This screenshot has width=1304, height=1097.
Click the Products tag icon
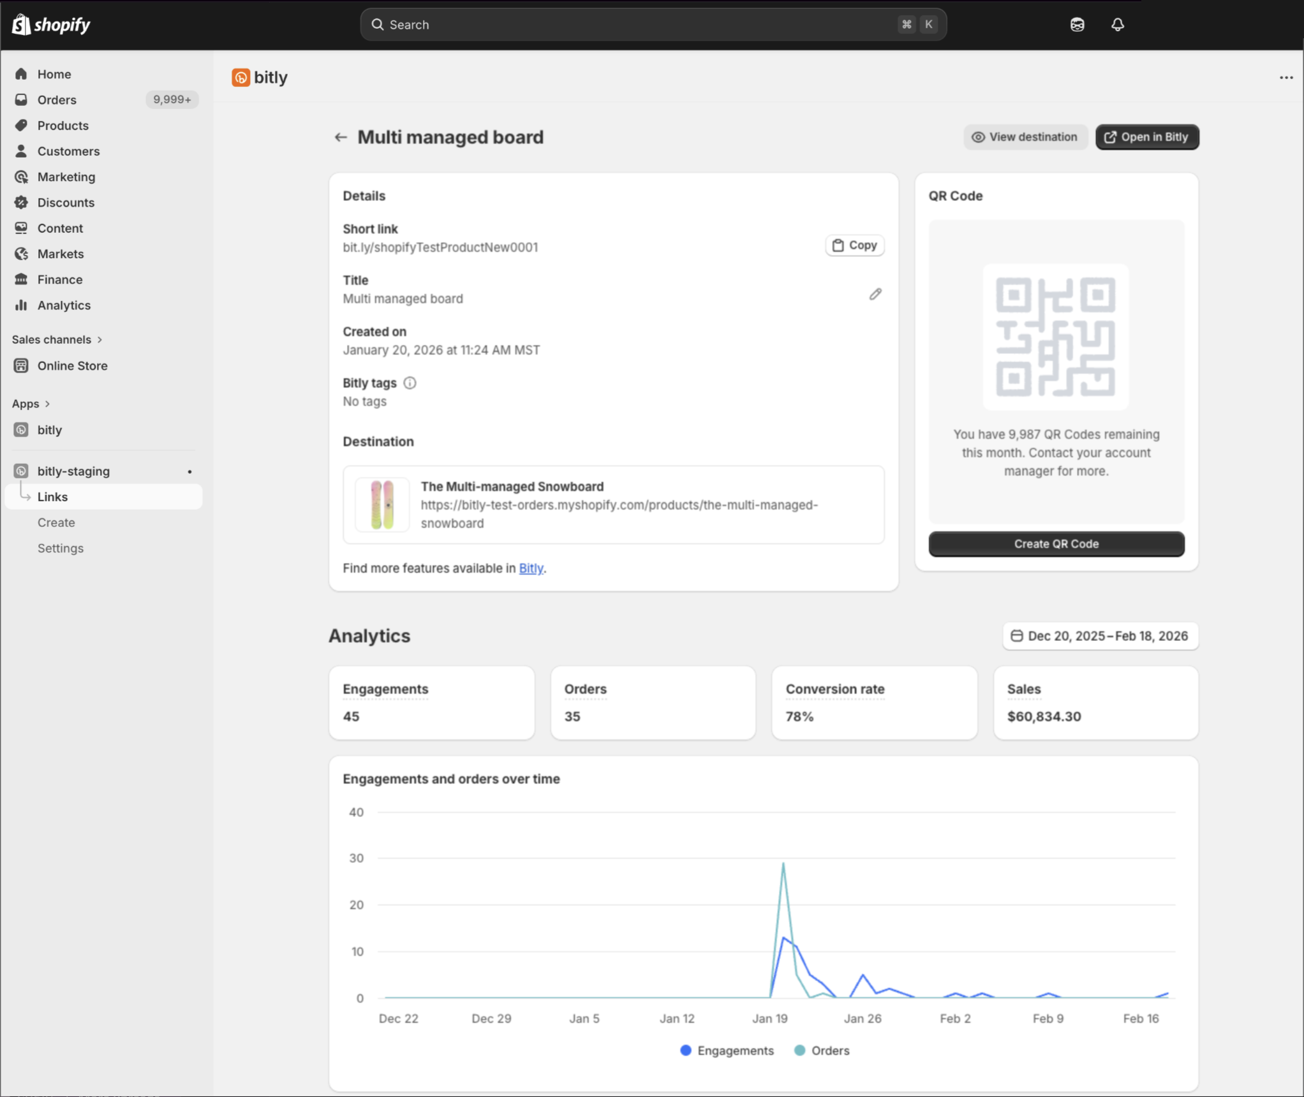(21, 125)
